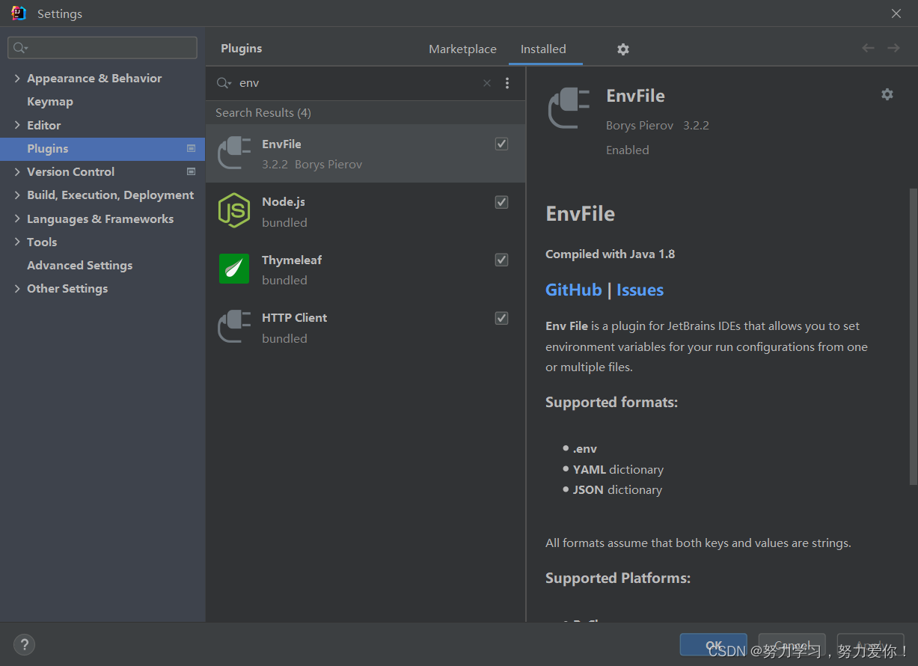This screenshot has width=918, height=666.
Task: Uncheck the HTTP Client plugin
Action: coord(502,318)
